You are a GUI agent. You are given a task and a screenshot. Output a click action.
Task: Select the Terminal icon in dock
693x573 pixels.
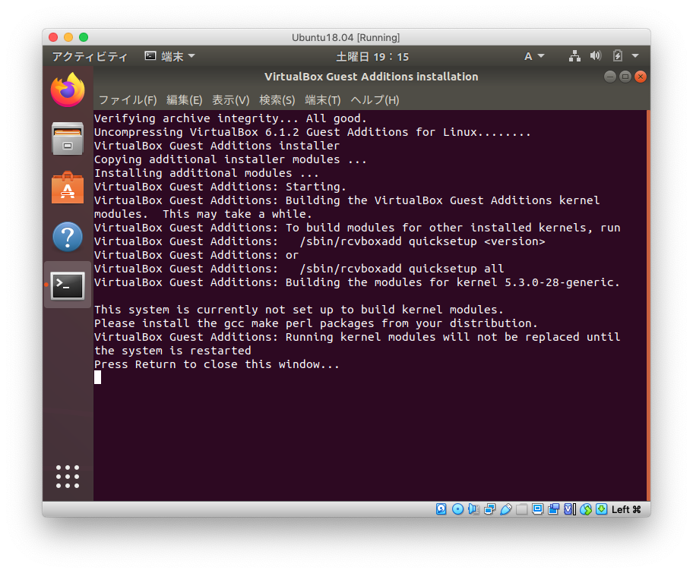pyautogui.click(x=67, y=285)
